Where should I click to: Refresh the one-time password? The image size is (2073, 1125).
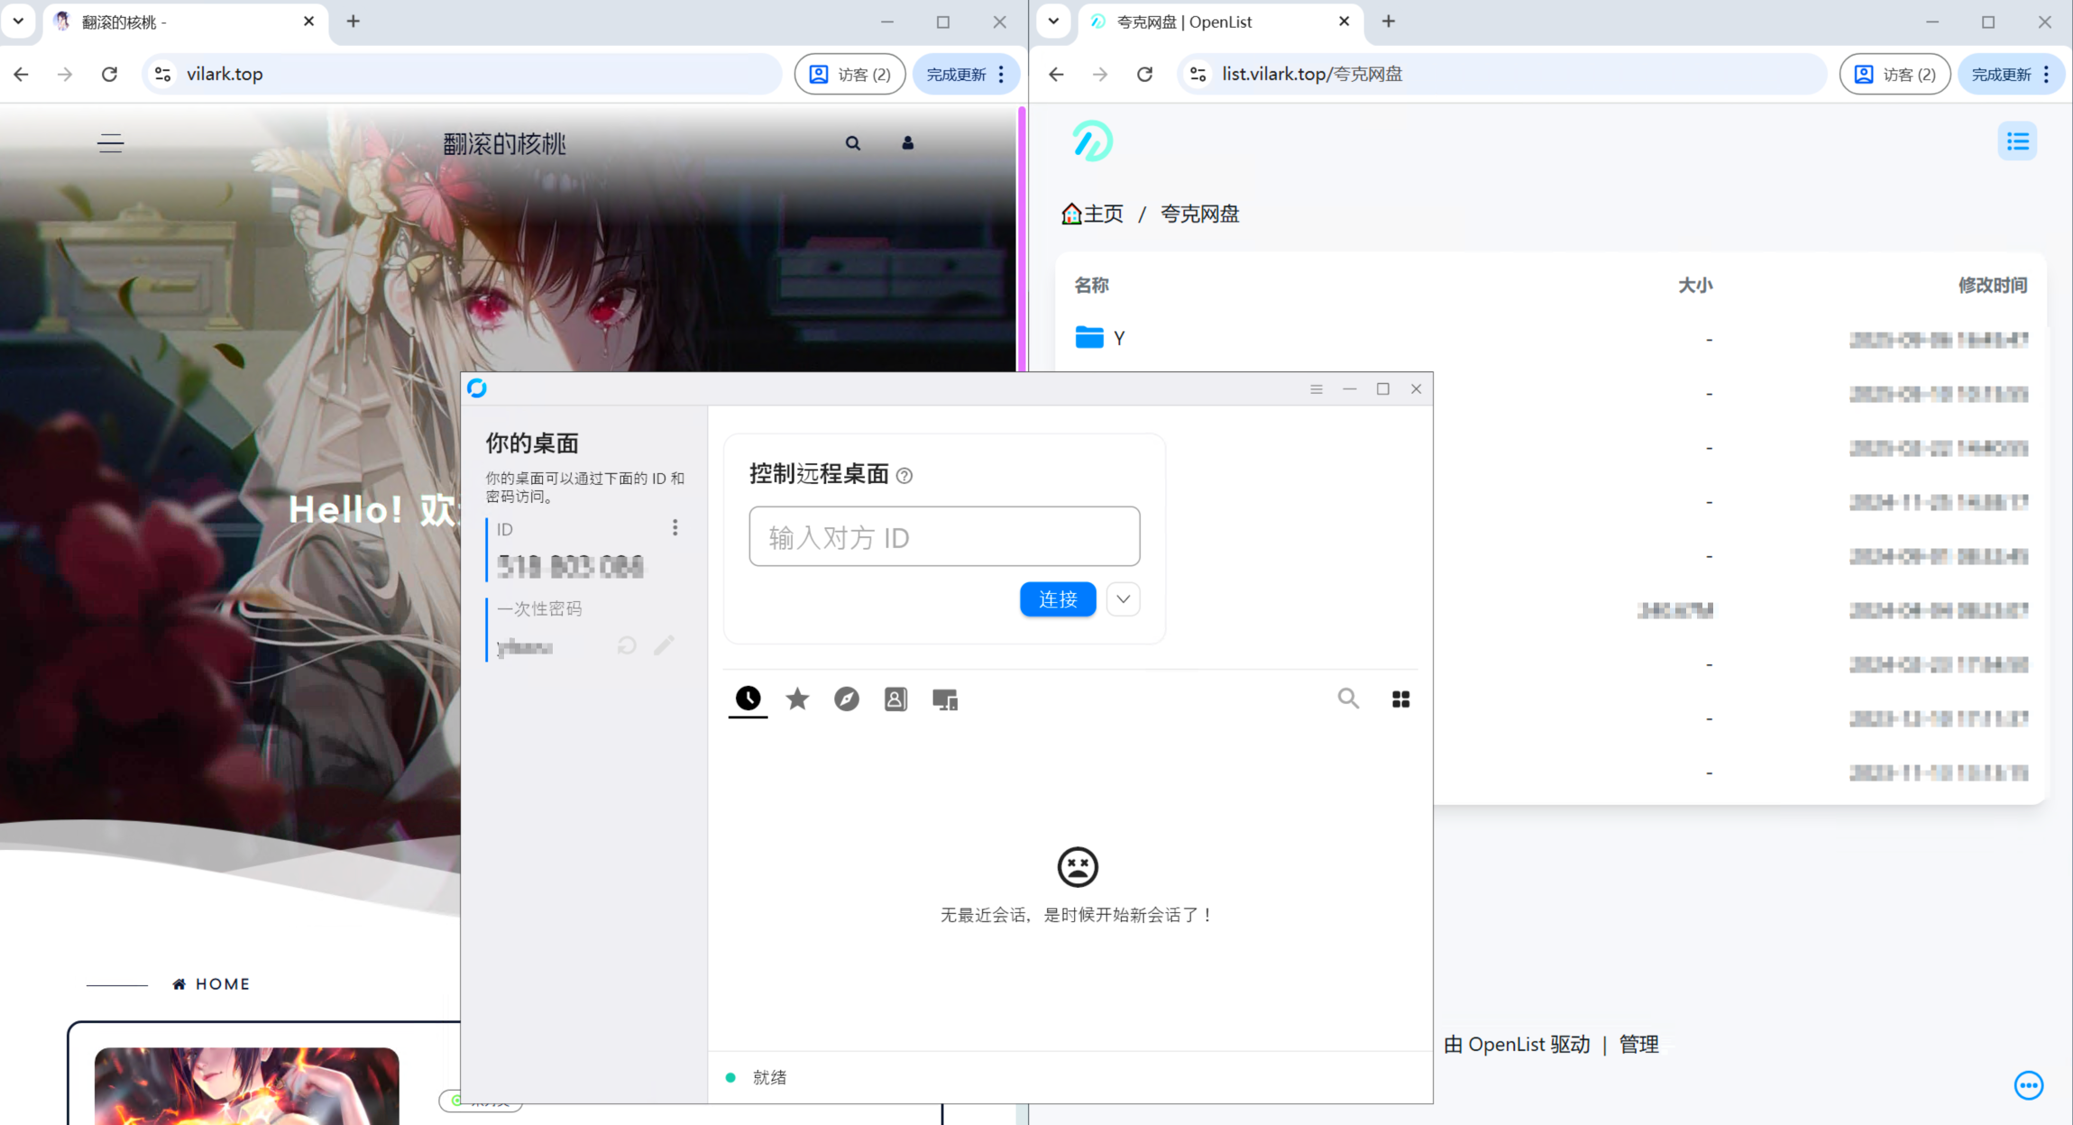(x=627, y=645)
